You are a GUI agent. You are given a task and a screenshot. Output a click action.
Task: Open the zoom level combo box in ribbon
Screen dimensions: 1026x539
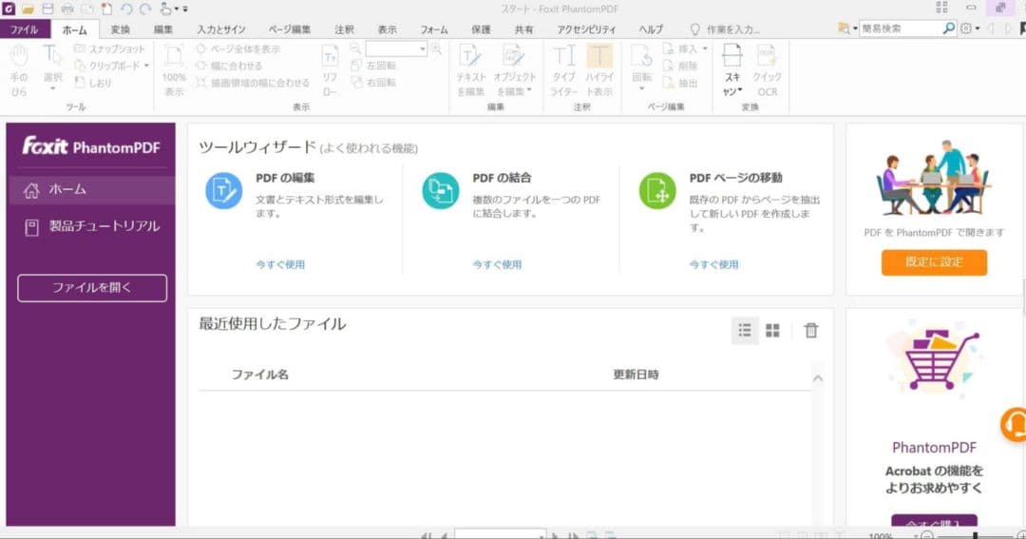point(396,49)
